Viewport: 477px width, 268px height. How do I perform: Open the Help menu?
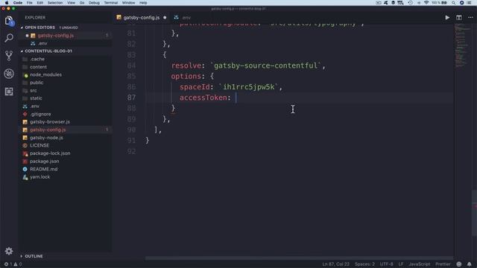(x=143, y=3)
